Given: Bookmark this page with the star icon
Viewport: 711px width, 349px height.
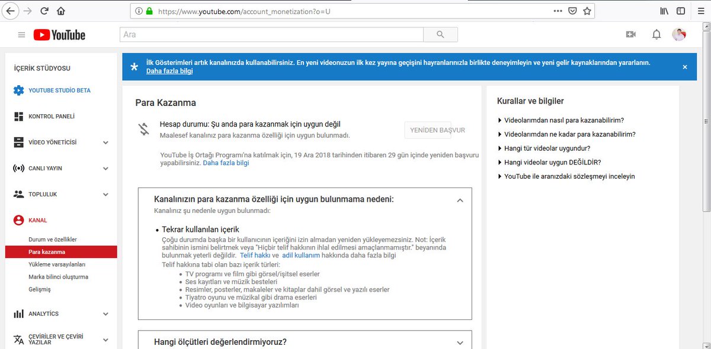Looking at the screenshot, I should click(587, 11).
